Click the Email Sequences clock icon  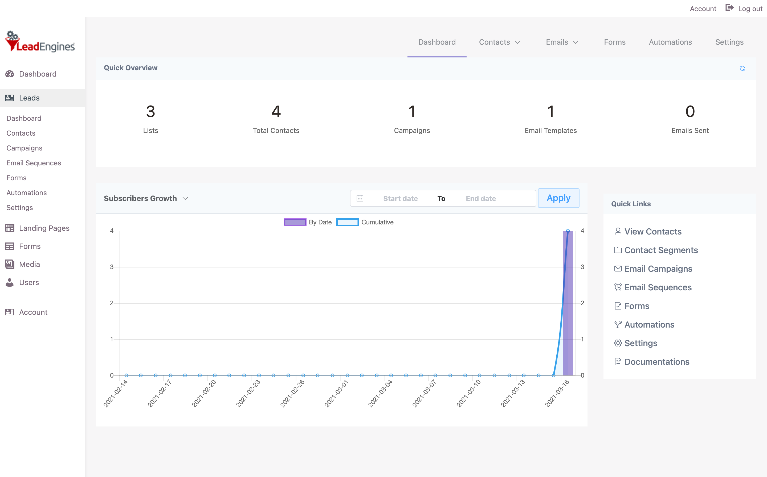click(x=618, y=287)
